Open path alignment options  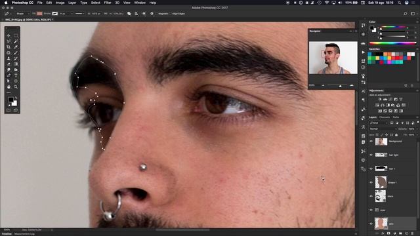point(136,14)
